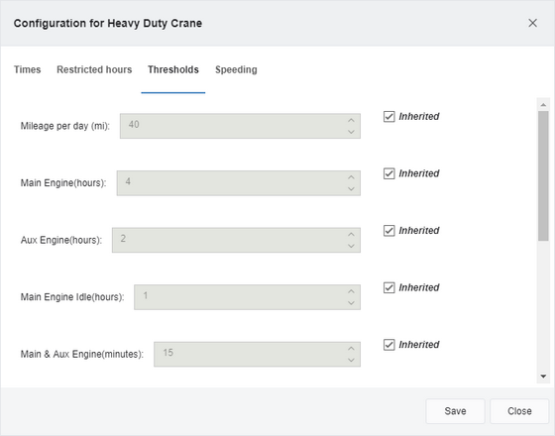Image resolution: width=555 pixels, height=436 pixels.
Task: Toggle Inherited checkbox for Main Engine
Action: (388, 173)
